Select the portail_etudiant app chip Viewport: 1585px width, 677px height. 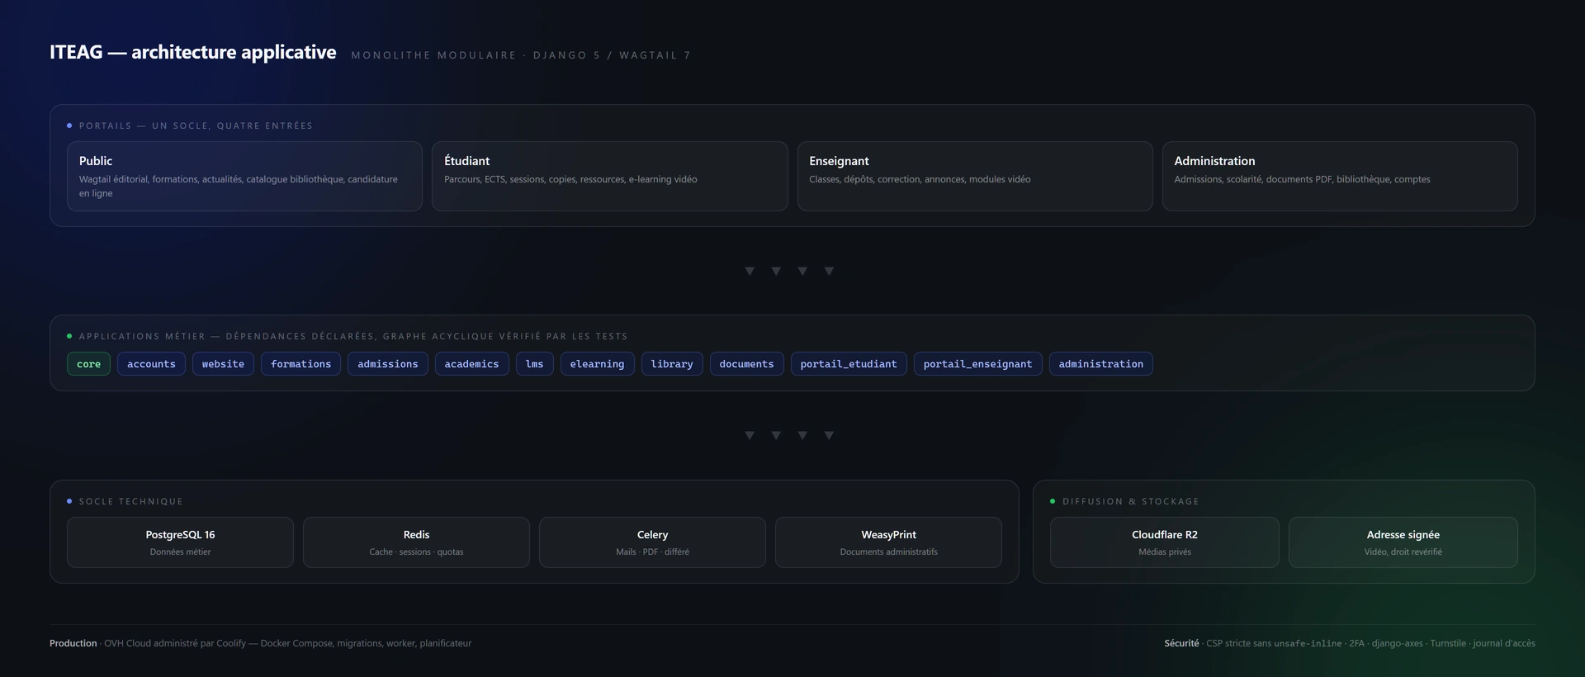pyautogui.click(x=849, y=364)
